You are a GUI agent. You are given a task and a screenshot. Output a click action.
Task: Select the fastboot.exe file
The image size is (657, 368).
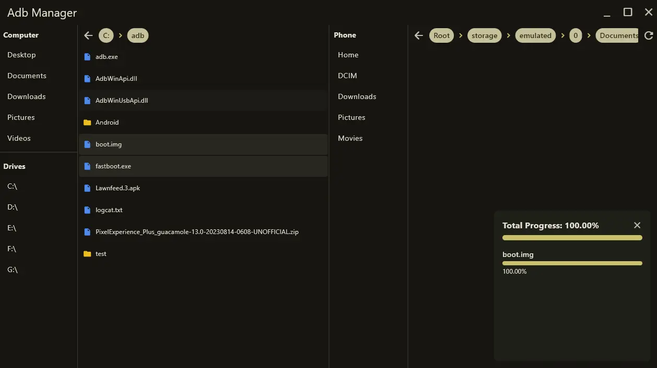tap(113, 166)
